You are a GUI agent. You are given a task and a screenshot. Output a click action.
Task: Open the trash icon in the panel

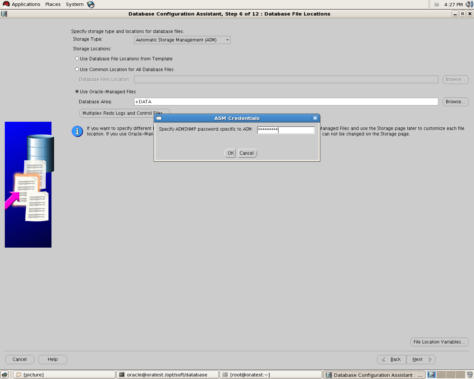[x=470, y=375]
